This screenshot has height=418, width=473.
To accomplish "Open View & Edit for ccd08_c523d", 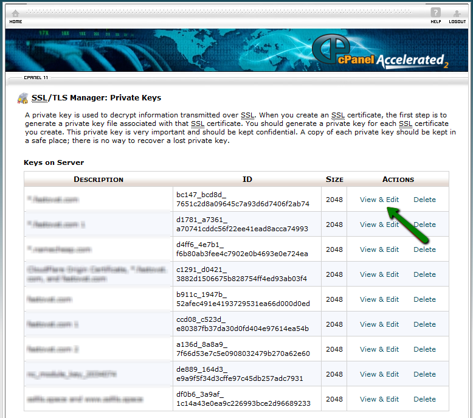I will (379, 324).
